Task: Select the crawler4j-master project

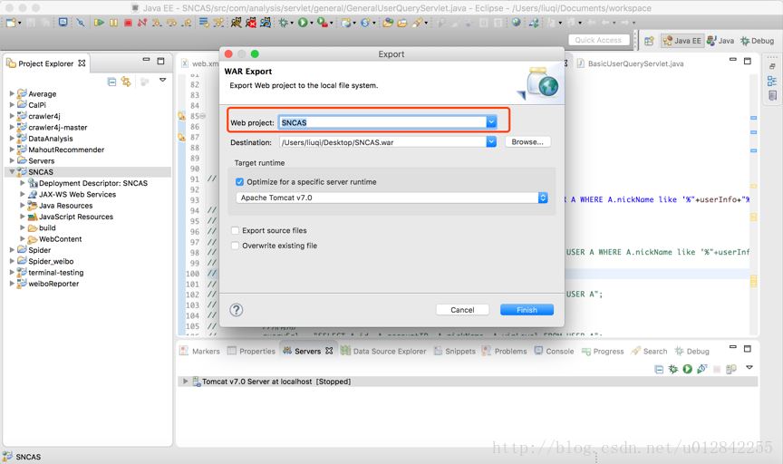Action: point(57,128)
